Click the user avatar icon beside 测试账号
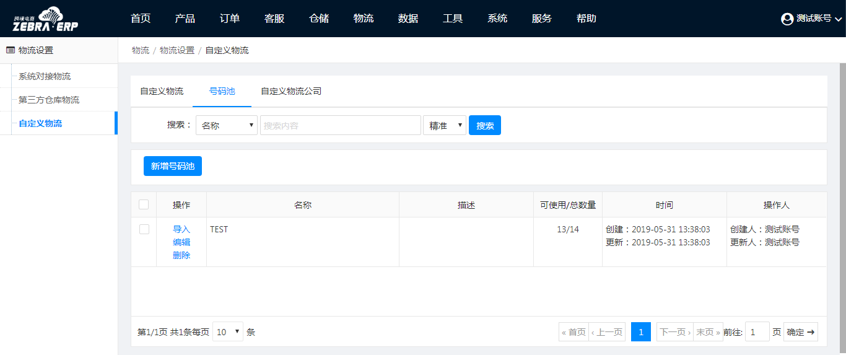Screen dimensions: 846x355 point(787,19)
